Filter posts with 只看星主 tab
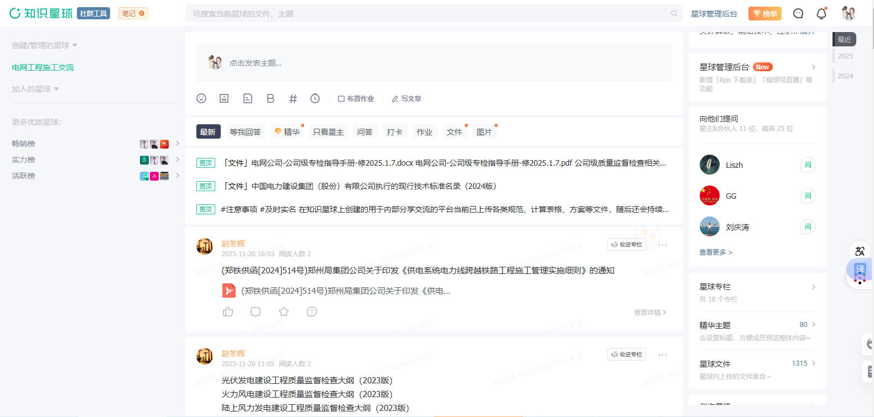The height and width of the screenshot is (417, 874). click(x=328, y=132)
